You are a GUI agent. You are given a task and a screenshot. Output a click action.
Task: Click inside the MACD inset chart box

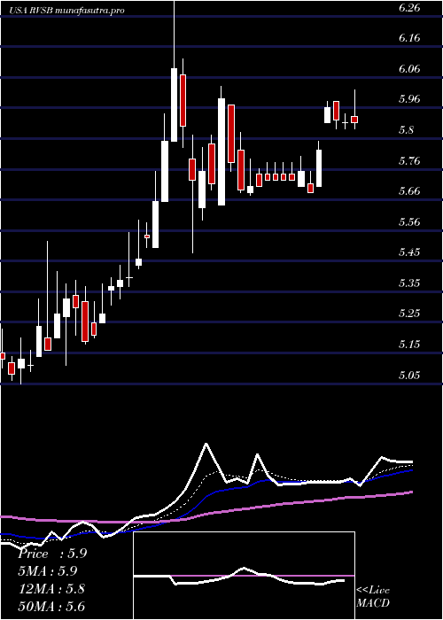(244, 576)
